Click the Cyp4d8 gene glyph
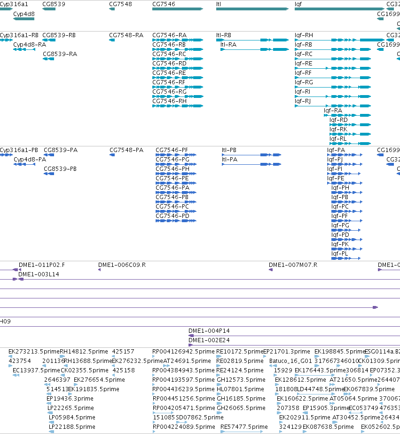The image size is (400, 434). [24, 19]
